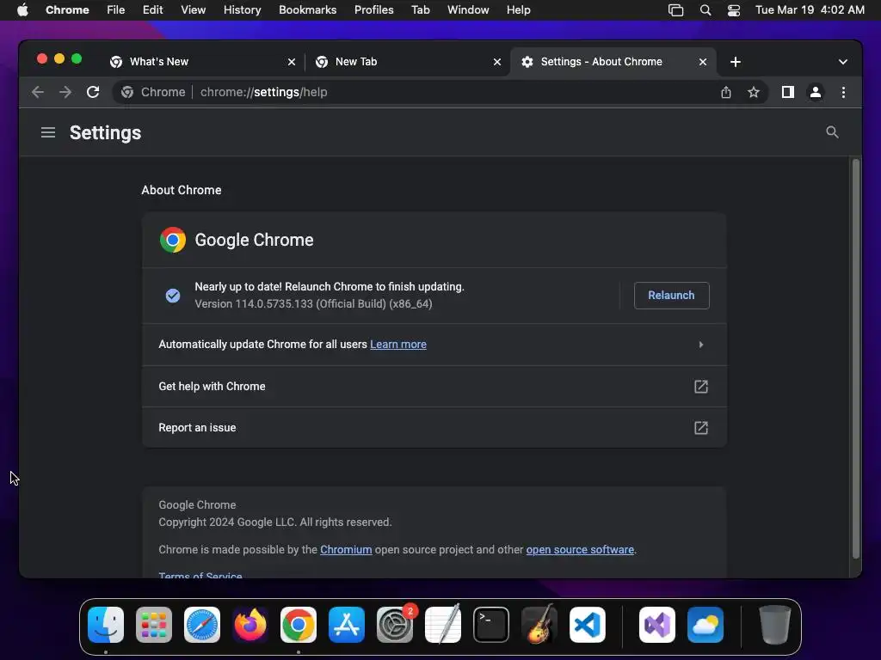The height and width of the screenshot is (660, 881).
Task: Open the cloud weather app in dock
Action: [x=705, y=625]
